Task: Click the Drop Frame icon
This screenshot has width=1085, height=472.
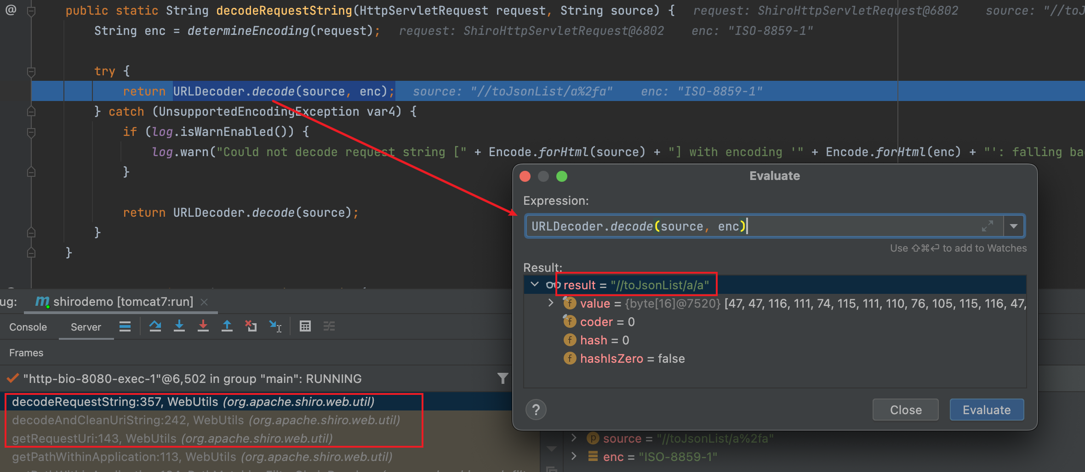Action: coord(251,326)
